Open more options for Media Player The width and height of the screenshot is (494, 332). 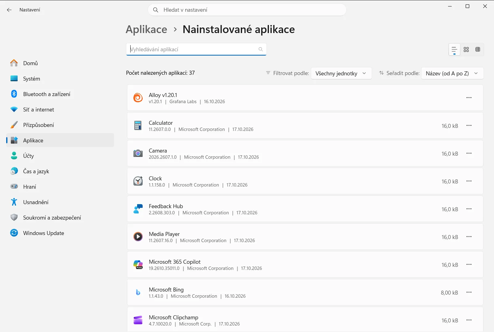click(469, 237)
